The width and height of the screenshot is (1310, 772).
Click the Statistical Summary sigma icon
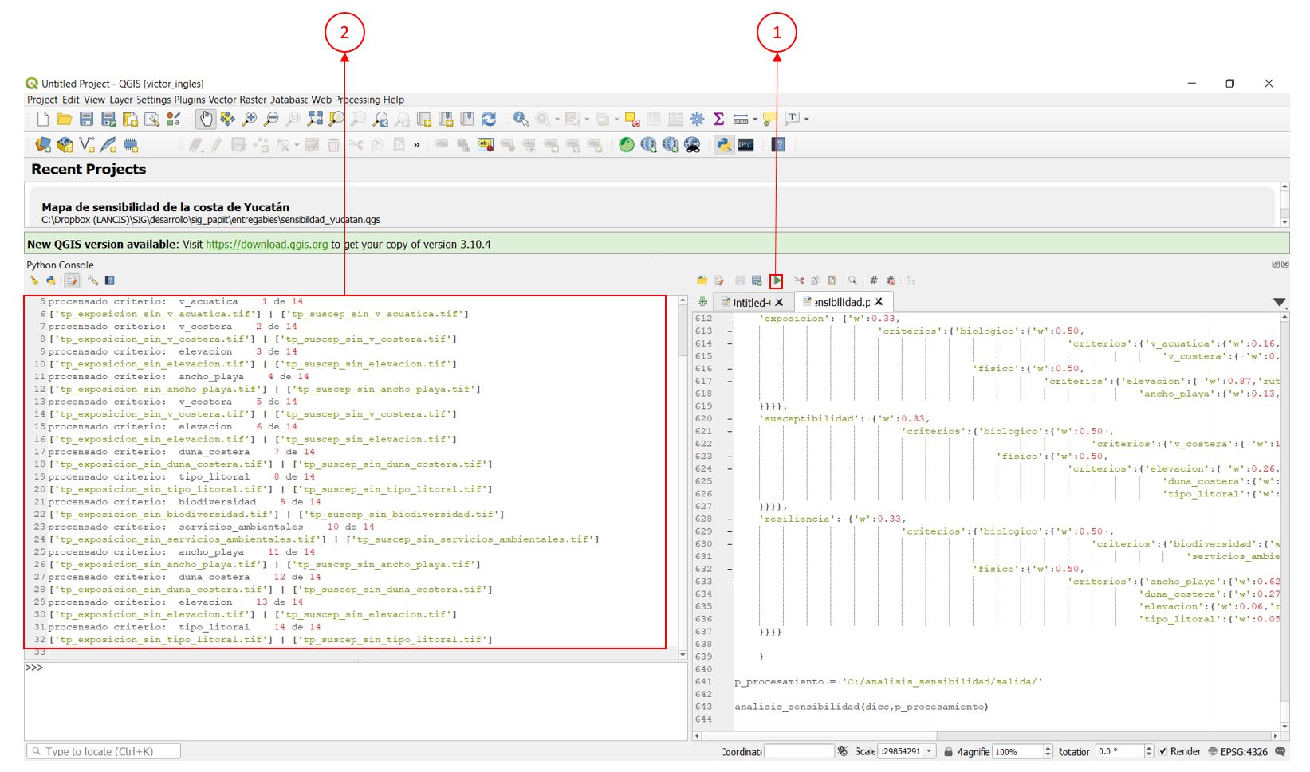[x=718, y=119]
